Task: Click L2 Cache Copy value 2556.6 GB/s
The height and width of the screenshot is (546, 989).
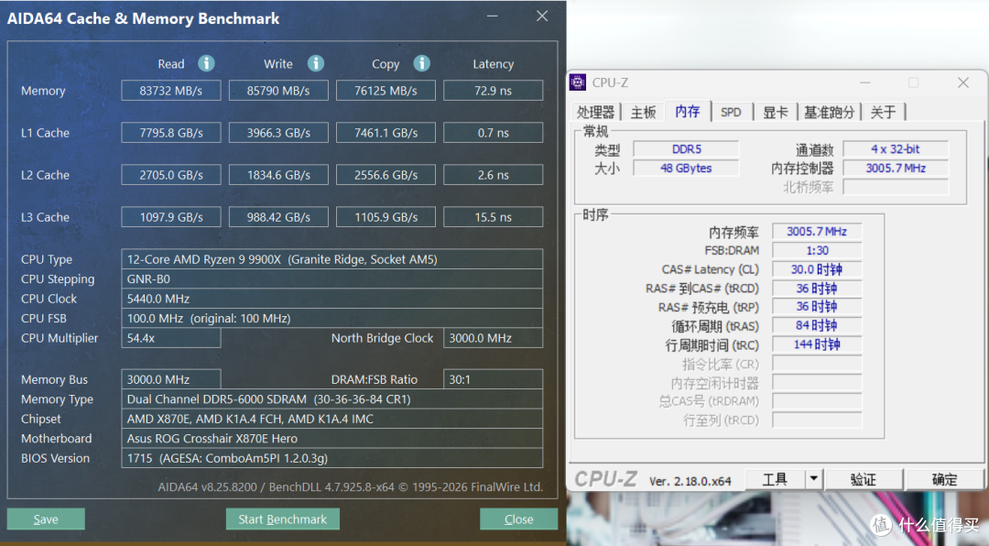Action: 386,175
